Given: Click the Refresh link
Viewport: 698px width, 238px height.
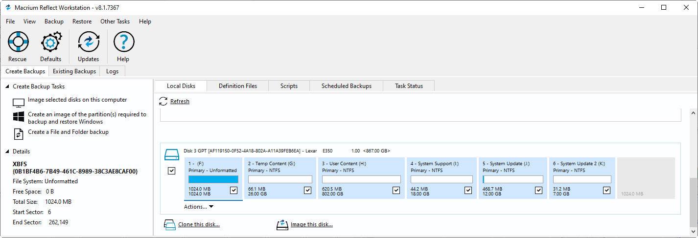Looking at the screenshot, I should click(180, 102).
